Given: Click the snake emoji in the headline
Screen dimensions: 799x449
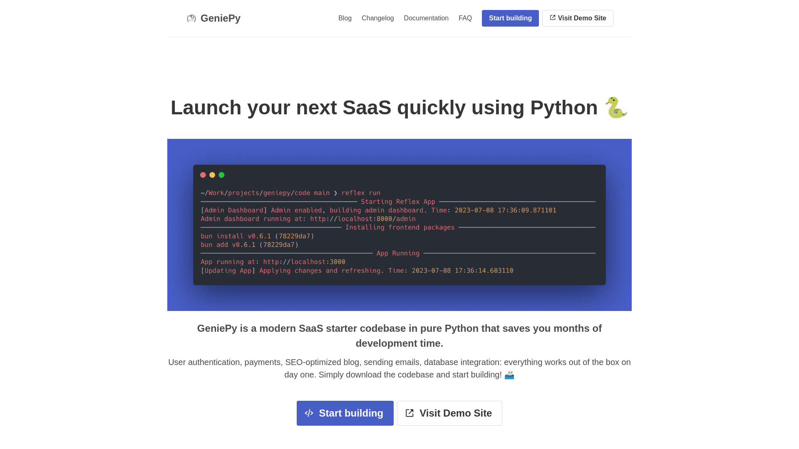Looking at the screenshot, I should (616, 108).
